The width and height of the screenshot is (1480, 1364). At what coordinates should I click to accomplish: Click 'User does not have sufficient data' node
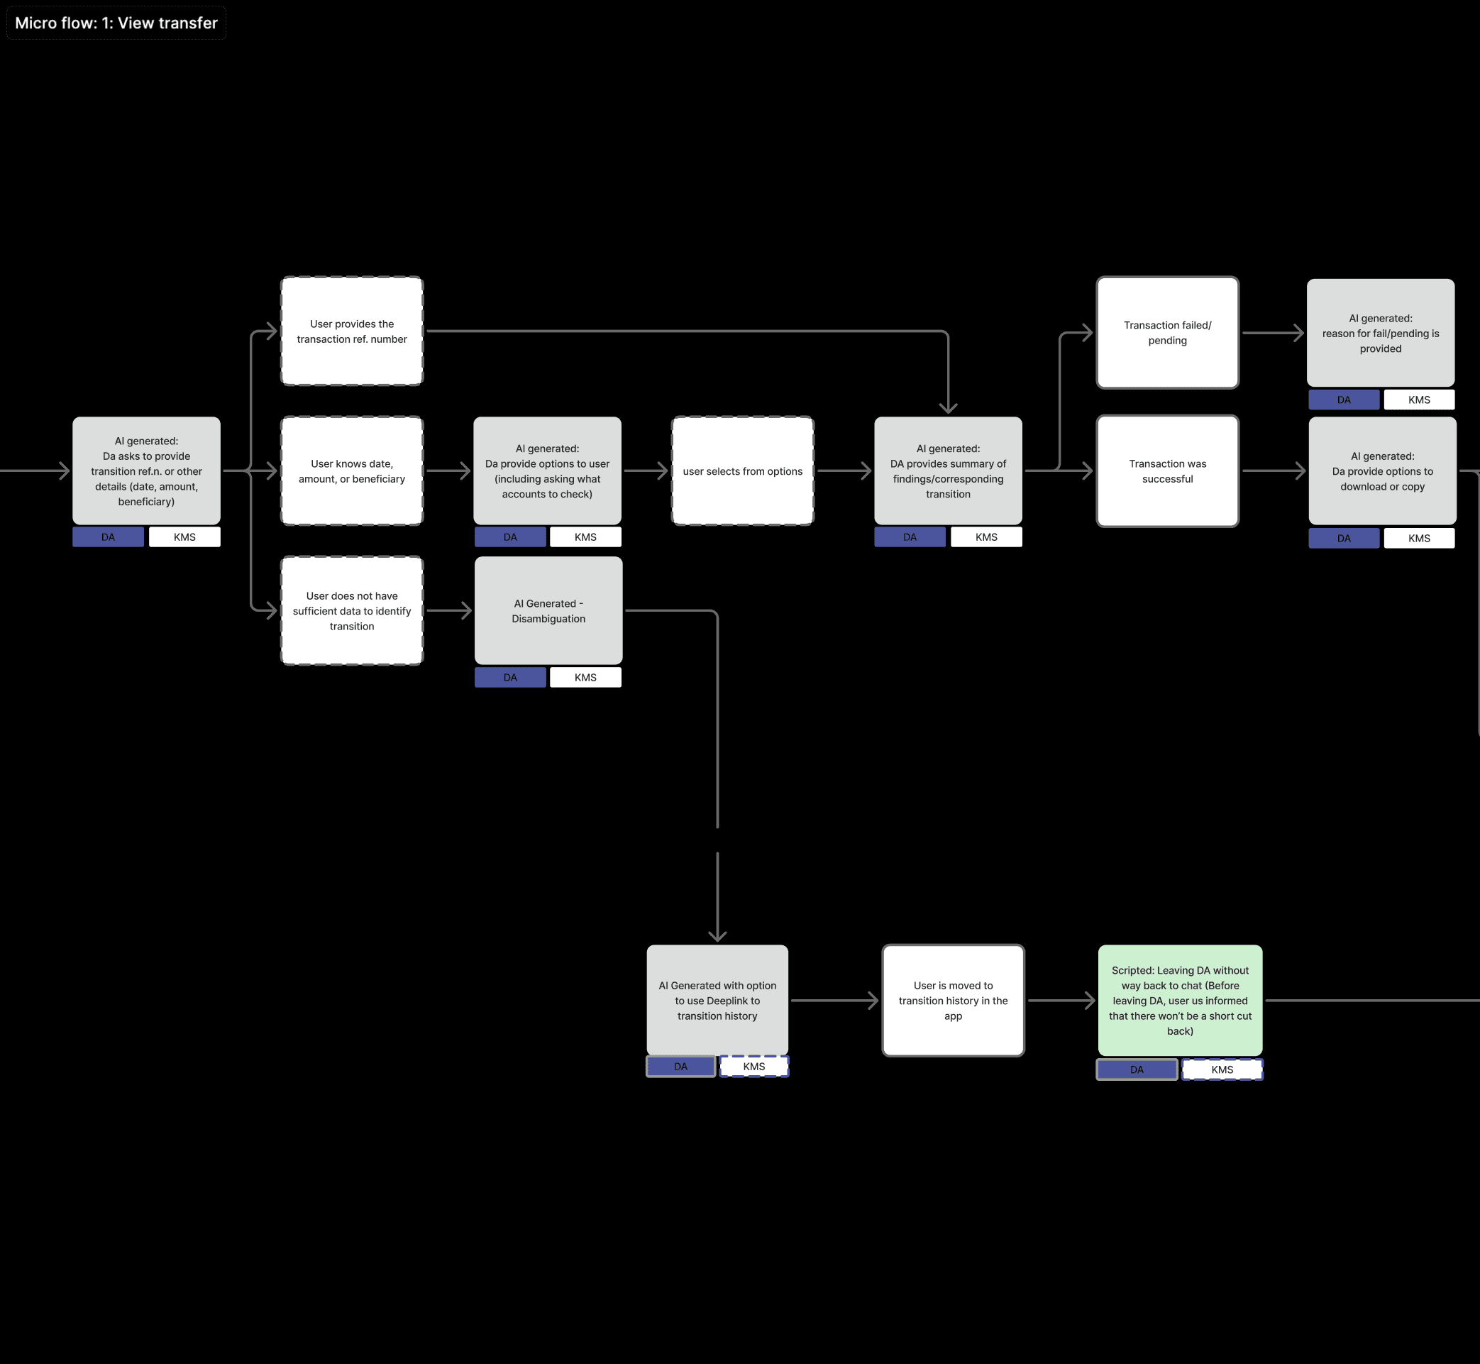click(352, 610)
